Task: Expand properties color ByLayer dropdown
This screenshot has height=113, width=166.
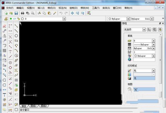Action: coord(154,56)
